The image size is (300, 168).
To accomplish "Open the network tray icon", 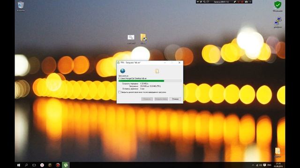I will (257, 165).
